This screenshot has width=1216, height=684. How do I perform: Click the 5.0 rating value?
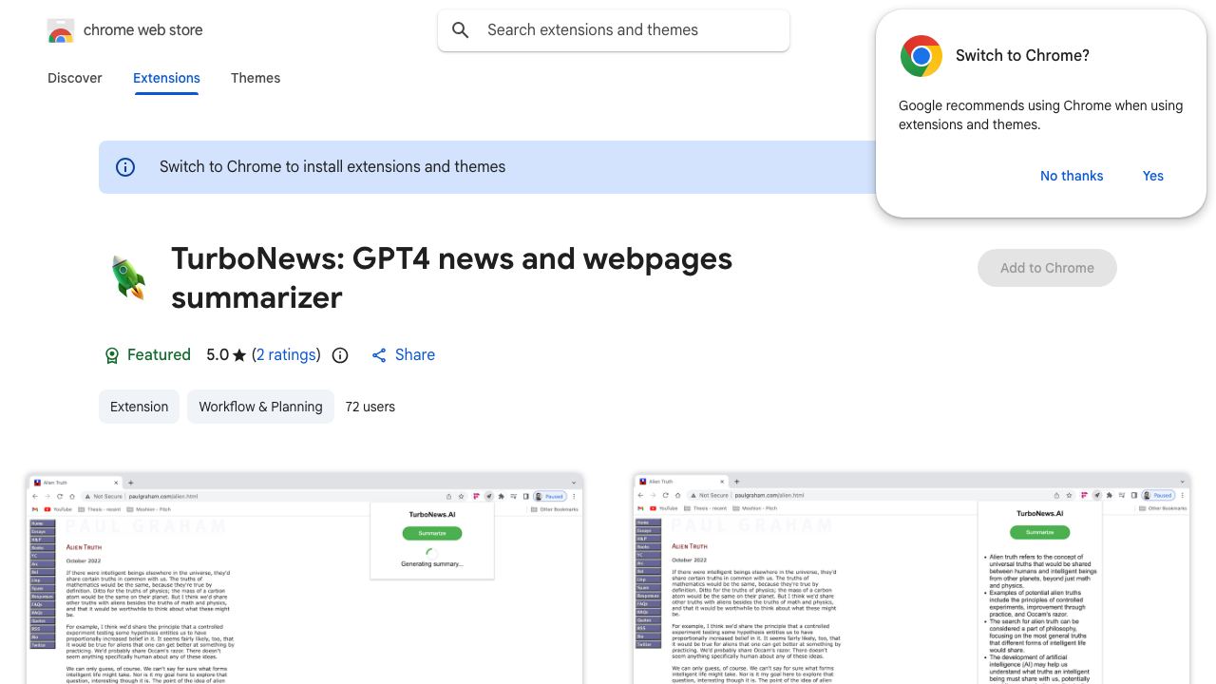click(218, 354)
